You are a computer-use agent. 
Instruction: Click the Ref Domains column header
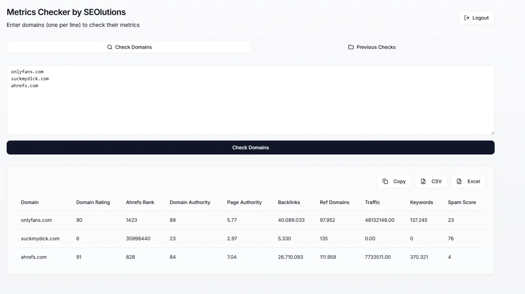click(x=334, y=203)
